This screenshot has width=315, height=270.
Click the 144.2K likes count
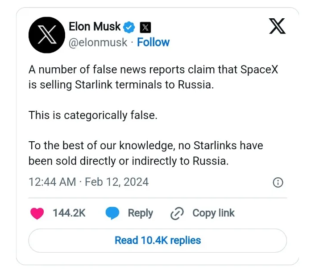click(x=69, y=213)
